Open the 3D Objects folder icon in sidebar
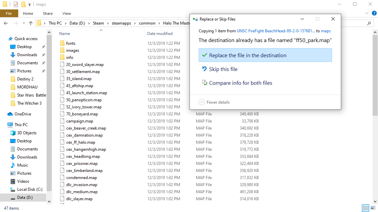 click(x=13, y=133)
